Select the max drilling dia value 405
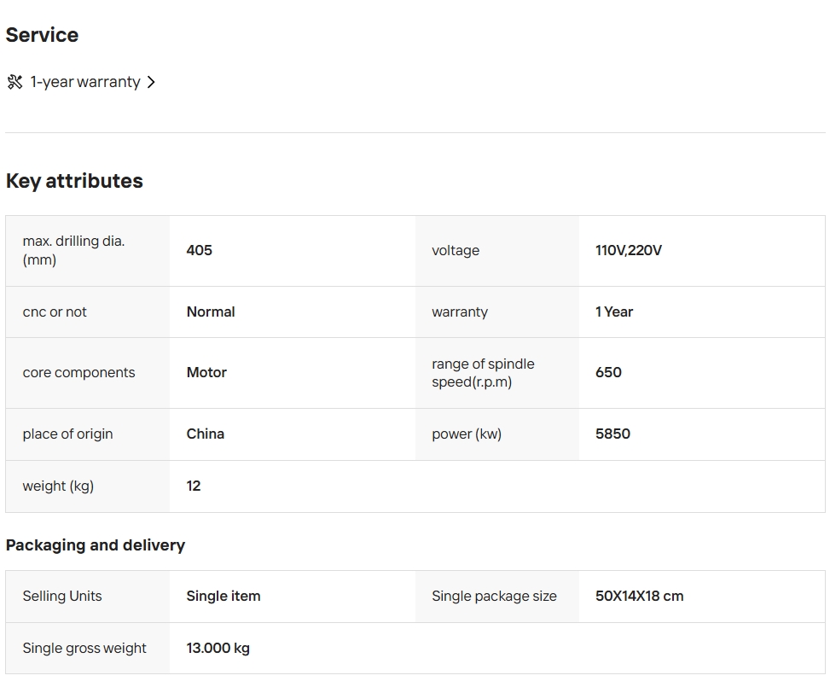The height and width of the screenshot is (693, 830). click(x=199, y=250)
